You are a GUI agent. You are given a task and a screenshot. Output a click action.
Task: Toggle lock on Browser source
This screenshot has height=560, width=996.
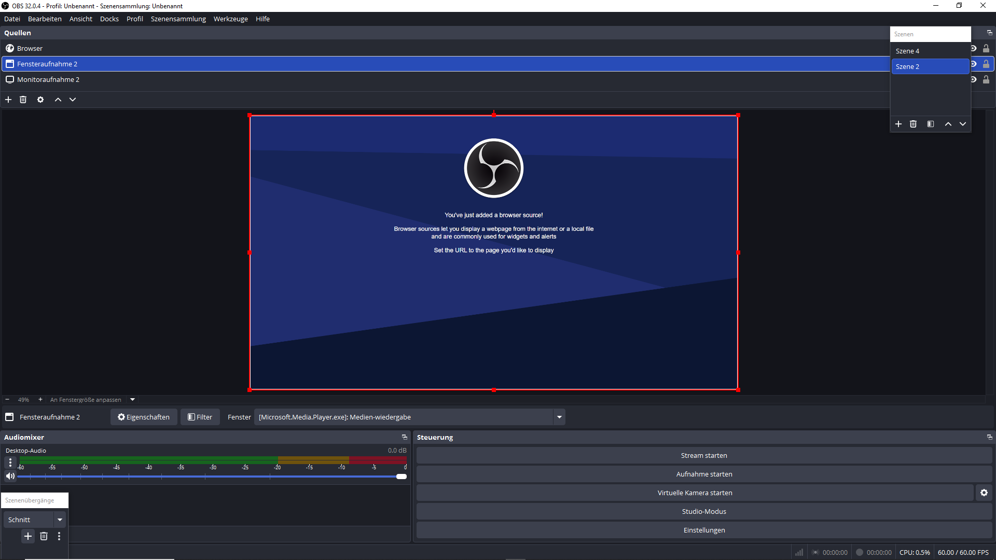[986, 48]
